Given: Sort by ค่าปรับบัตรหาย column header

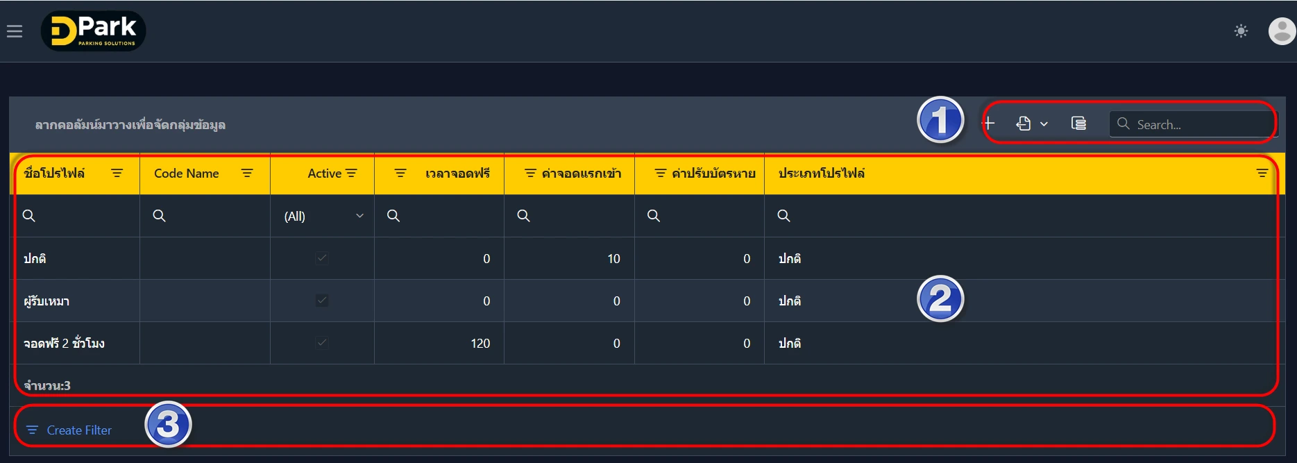Looking at the screenshot, I should tap(713, 174).
